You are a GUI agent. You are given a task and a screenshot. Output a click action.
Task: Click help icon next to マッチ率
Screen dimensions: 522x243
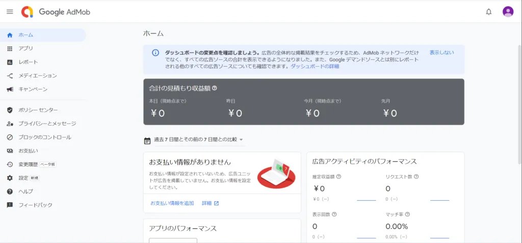pos(407,215)
